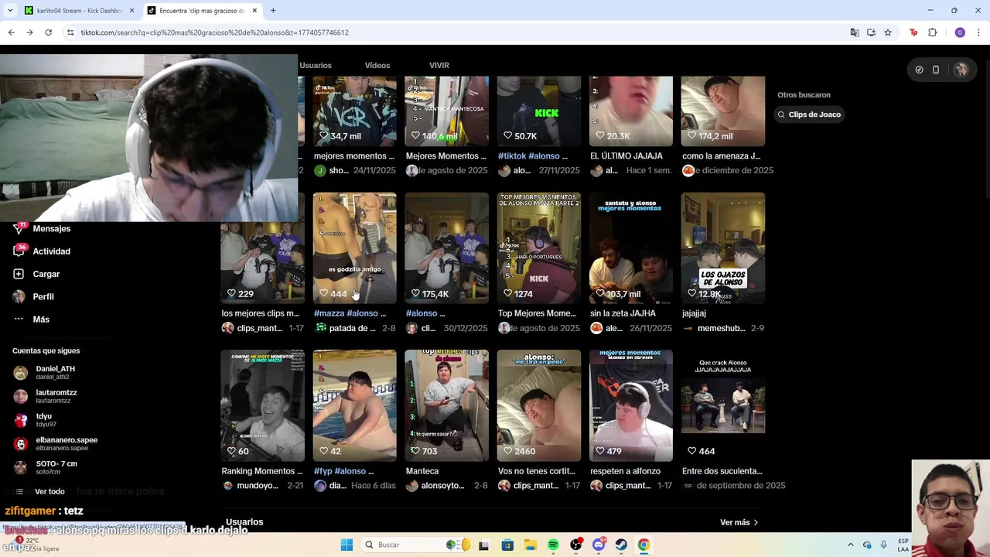Click the phone app icon at top right
This screenshot has height=557, width=990.
(936, 70)
